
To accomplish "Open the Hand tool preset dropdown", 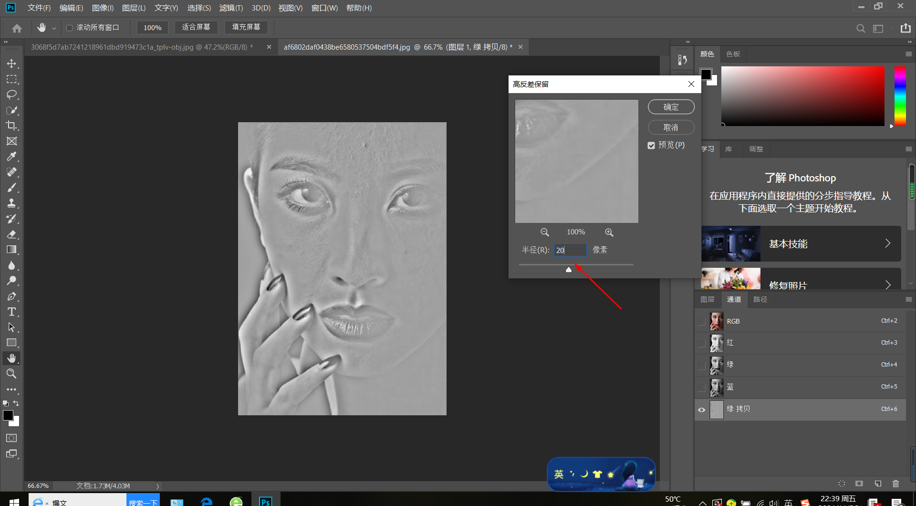I will 54,29.
